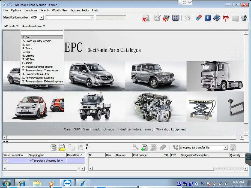Click the download arrow icon after transfer dropdown
Image resolution: width=251 pixels, height=188 pixels.
[x=233, y=148]
